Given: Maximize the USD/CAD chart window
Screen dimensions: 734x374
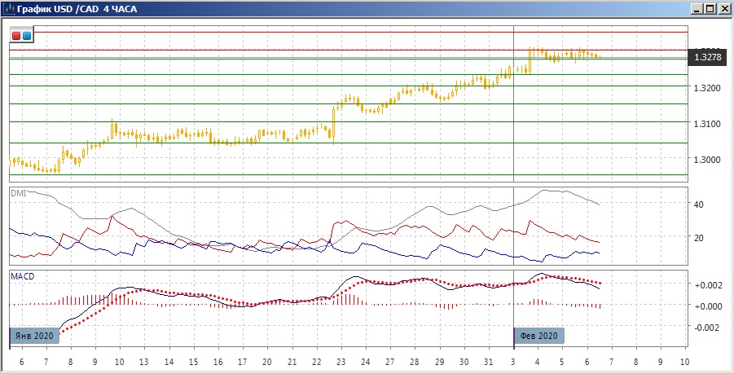Looking at the screenshot, I should [x=710, y=8].
